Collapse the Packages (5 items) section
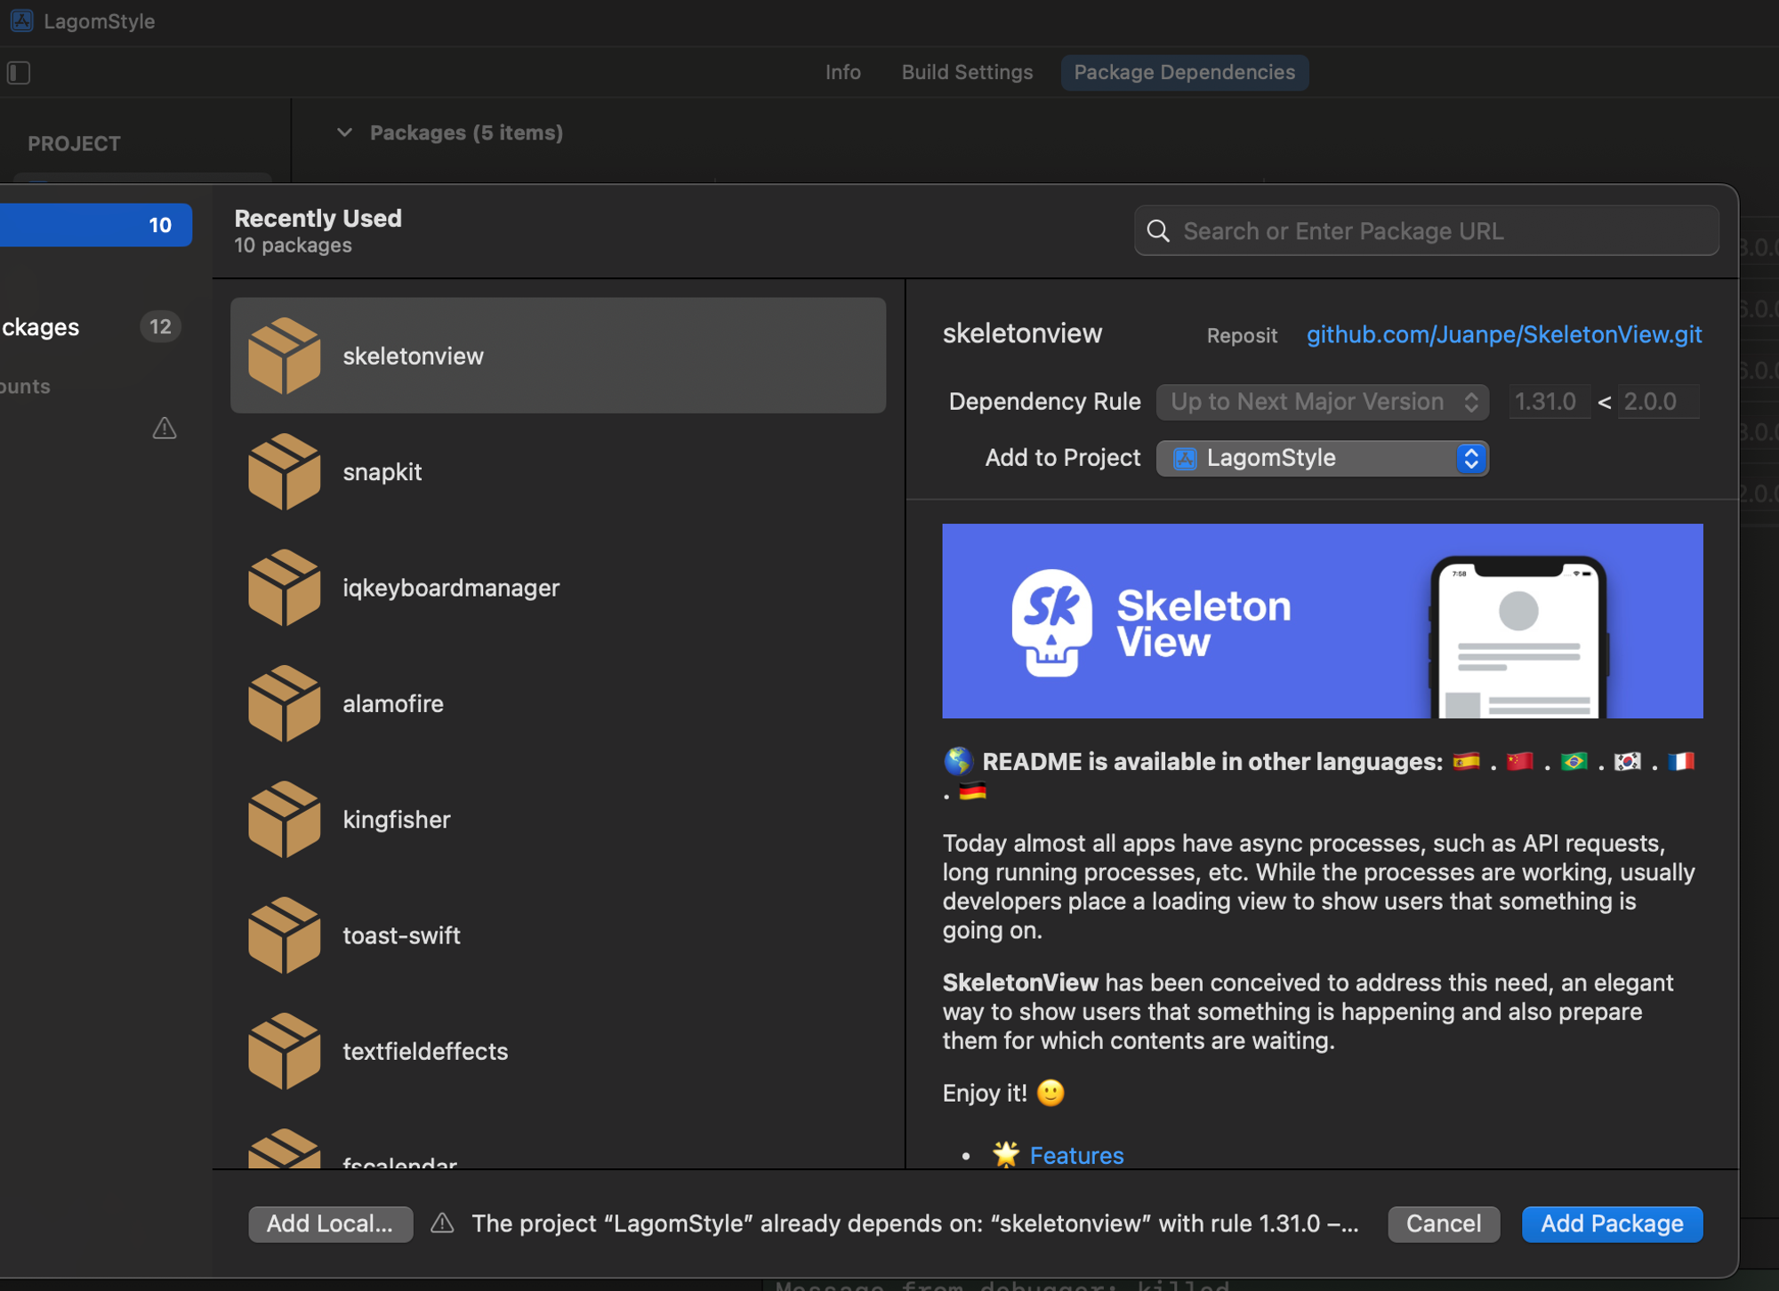The height and width of the screenshot is (1291, 1779). [344, 132]
